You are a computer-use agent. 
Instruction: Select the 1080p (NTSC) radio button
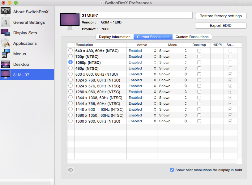(x=70, y=62)
